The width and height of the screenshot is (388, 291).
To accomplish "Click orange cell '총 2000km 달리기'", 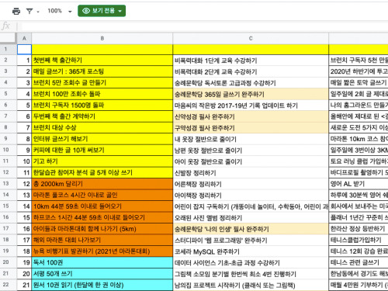I will (102, 184).
